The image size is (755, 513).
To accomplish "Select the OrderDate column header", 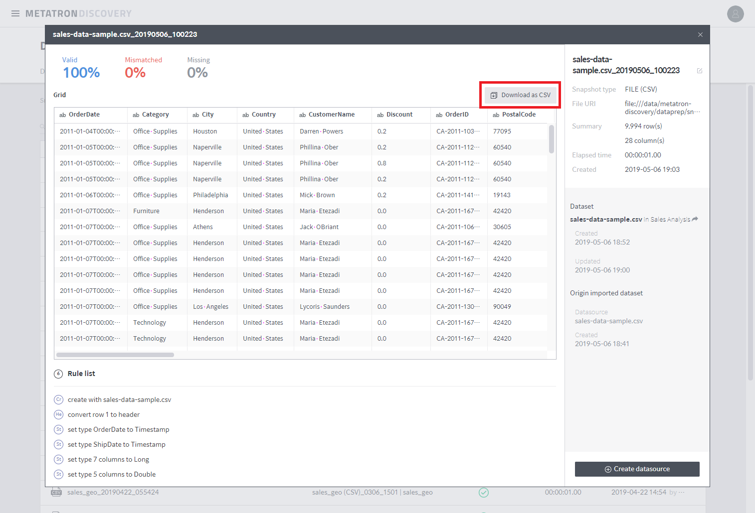I will pos(90,115).
